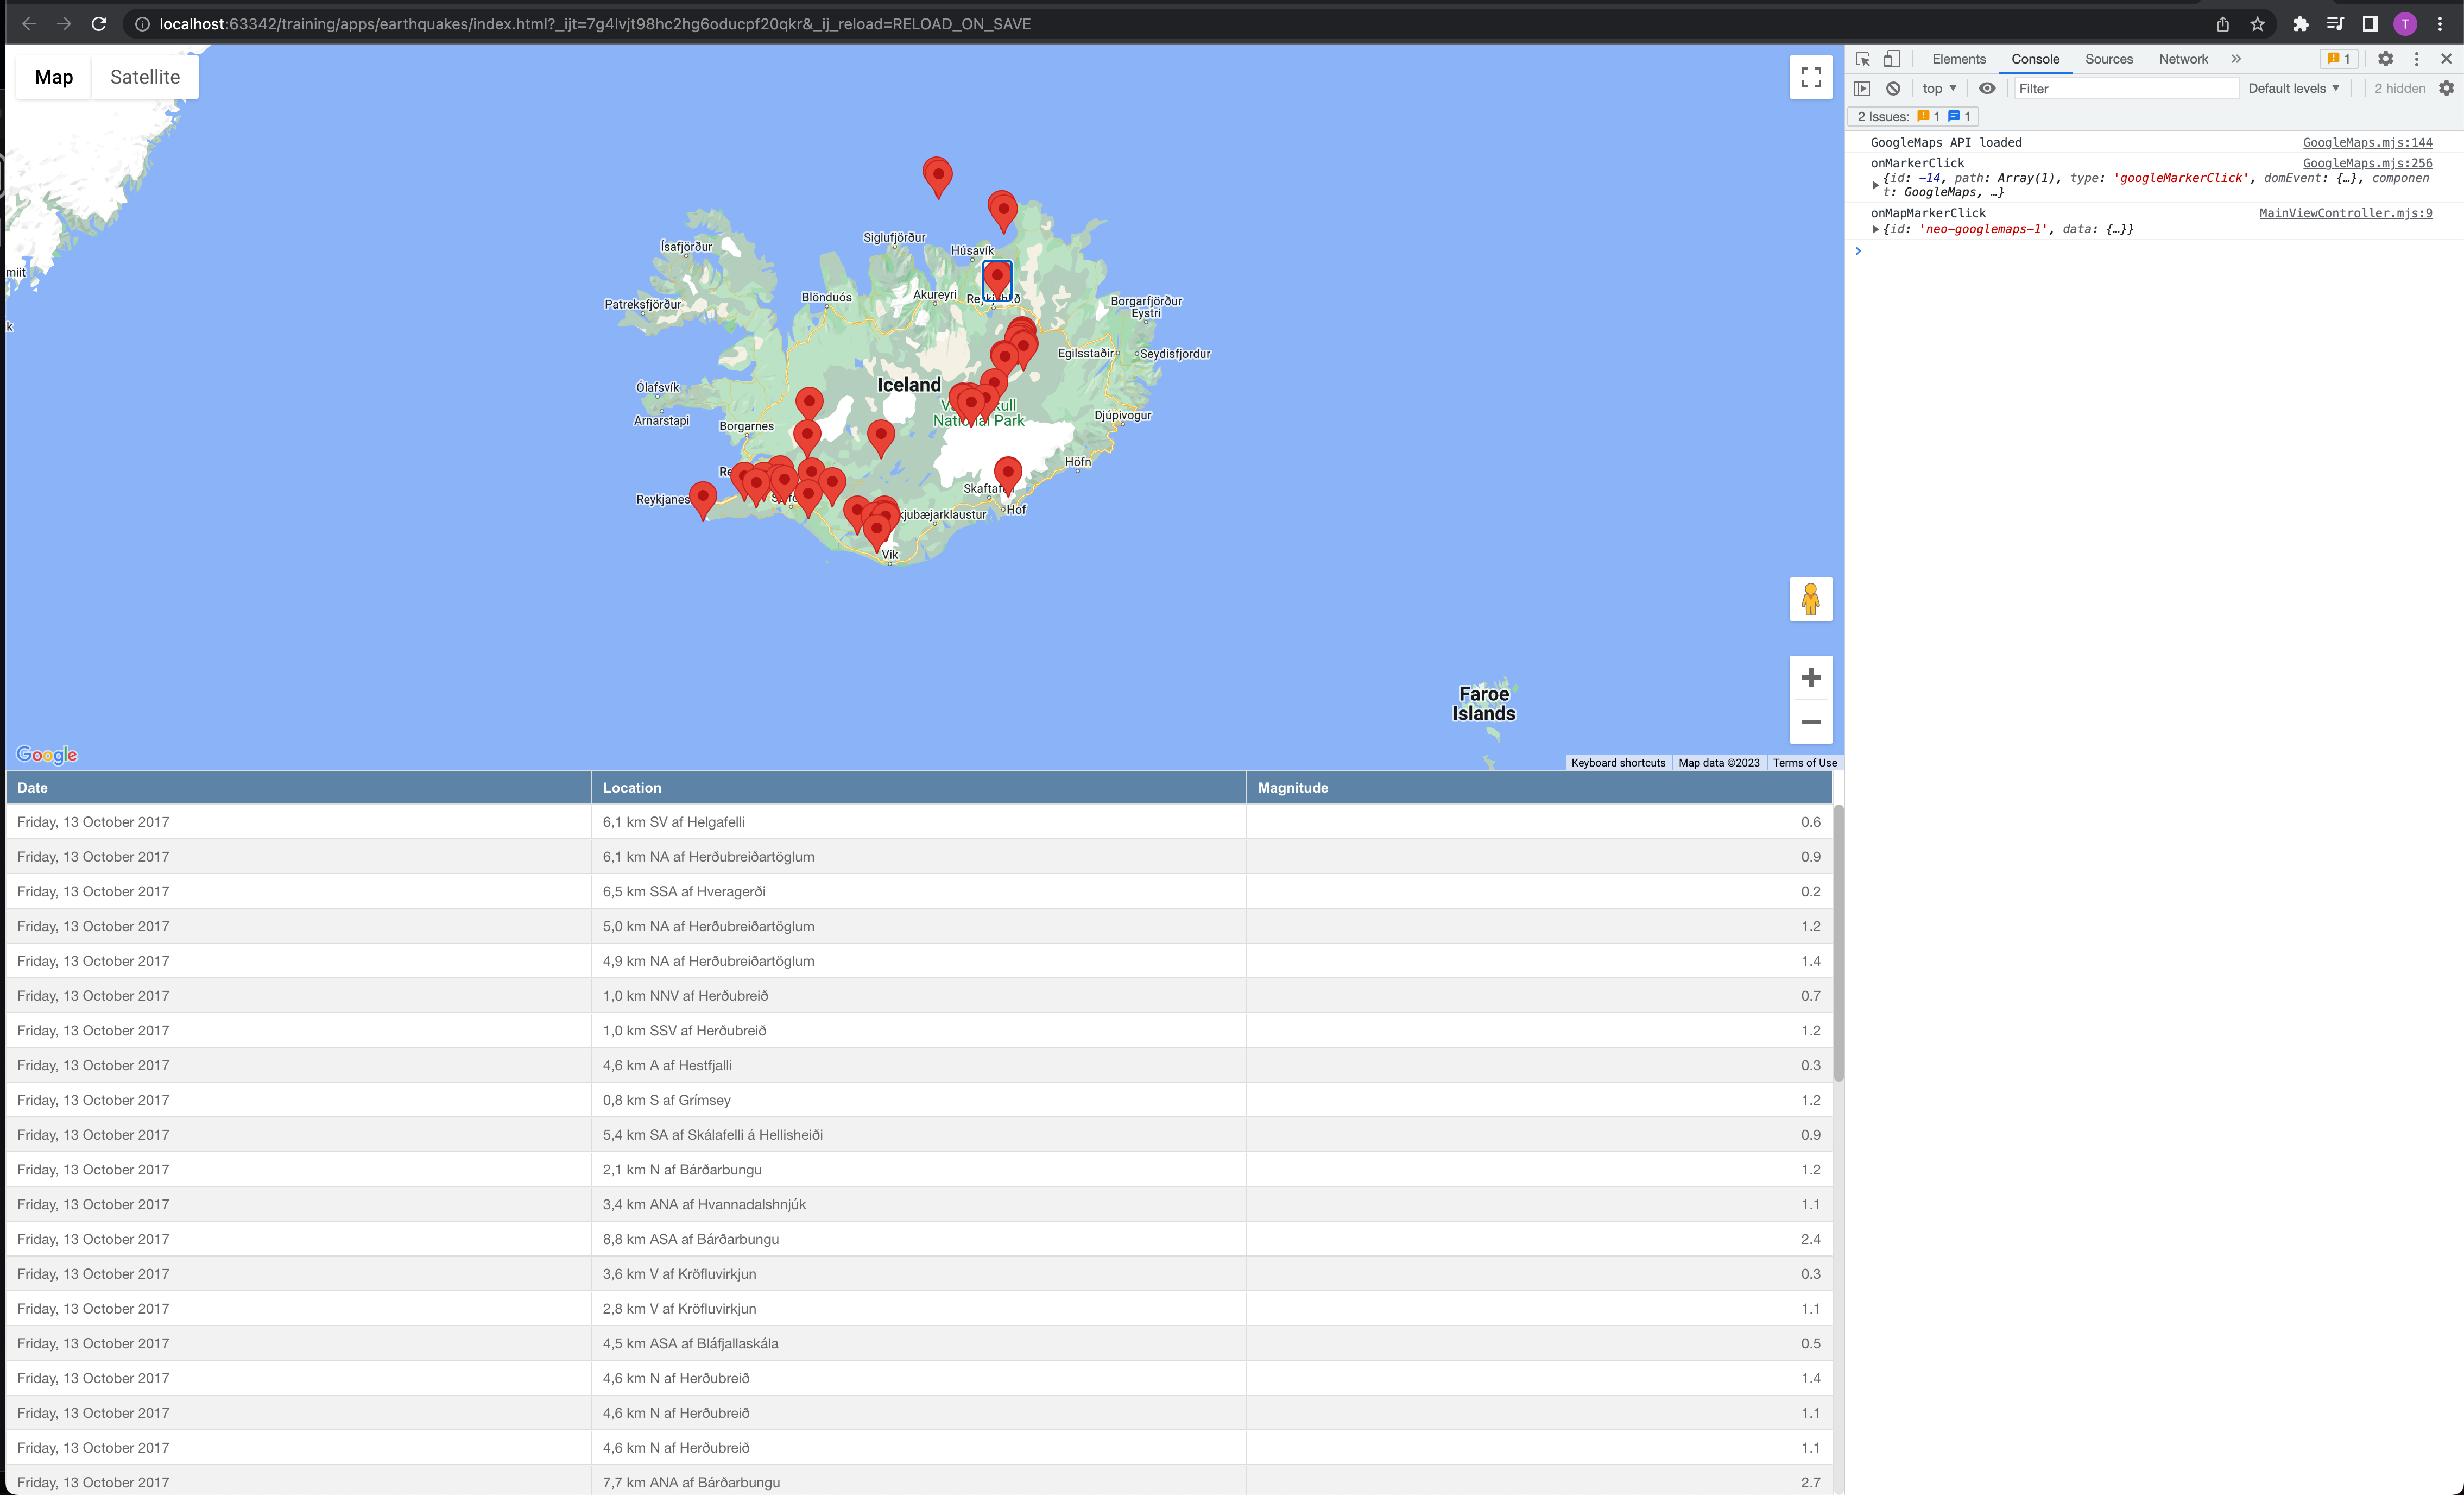Clear the console with ban icon
The width and height of the screenshot is (2464, 1495).
[1893, 88]
